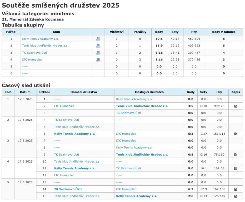Select games value 162:158 for match 14
This screenshot has height=202, width=245.
point(219,189)
